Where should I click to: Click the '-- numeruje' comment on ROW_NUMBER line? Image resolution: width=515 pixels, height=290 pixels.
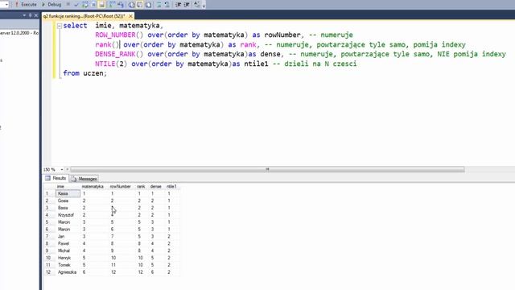[x=331, y=35]
